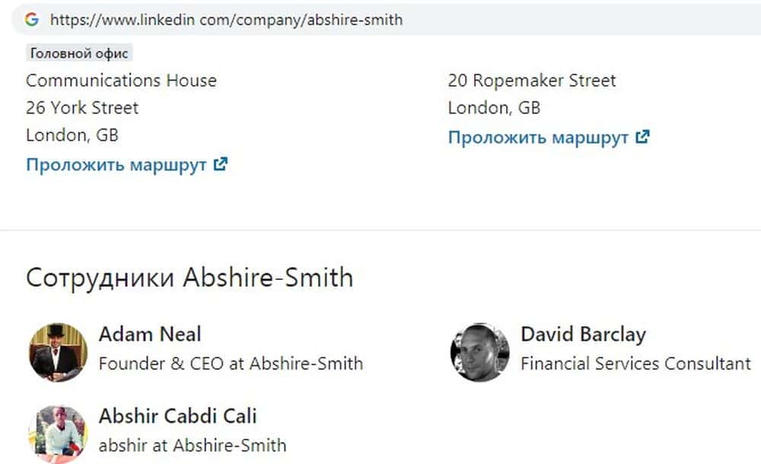The height and width of the screenshot is (464, 761).
Task: Select the Abshir Cabdi Cali name link
Action: [177, 416]
